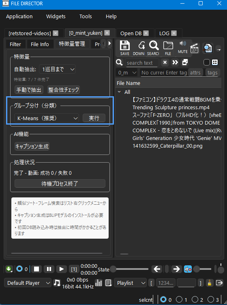
Task: Open the Help menu
Action: (111, 17)
